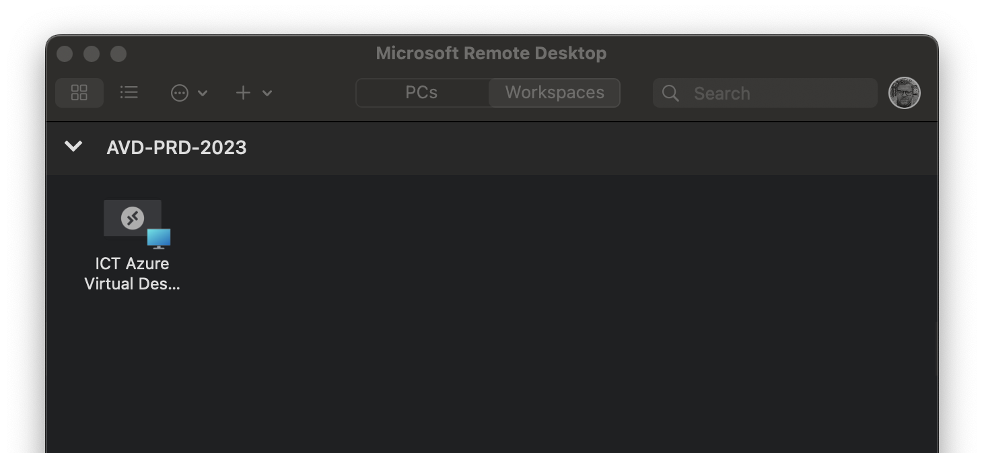
Task: Zoom the Remote Desktop window to full size
Action: (118, 54)
